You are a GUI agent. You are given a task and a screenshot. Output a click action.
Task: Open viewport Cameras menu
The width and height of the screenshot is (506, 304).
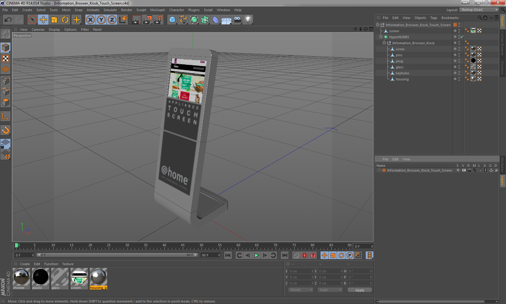point(38,29)
